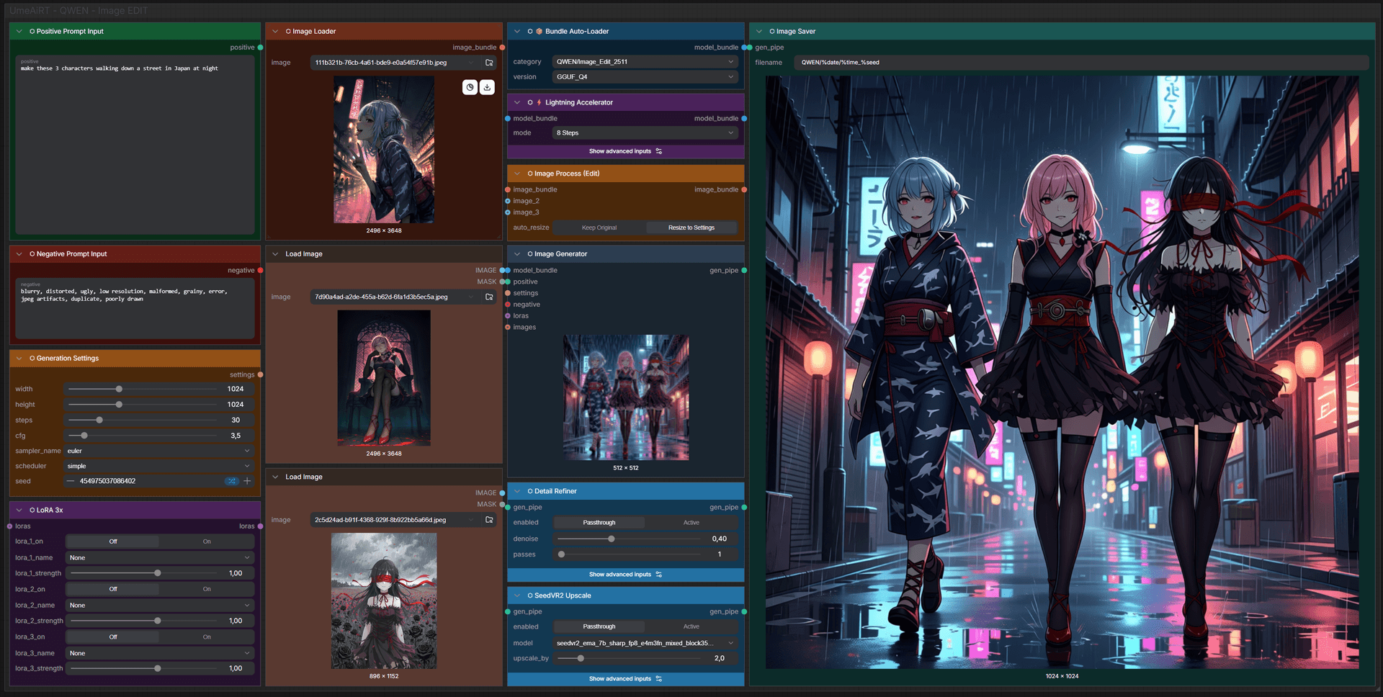Turn lora_2_on to On

coord(207,589)
